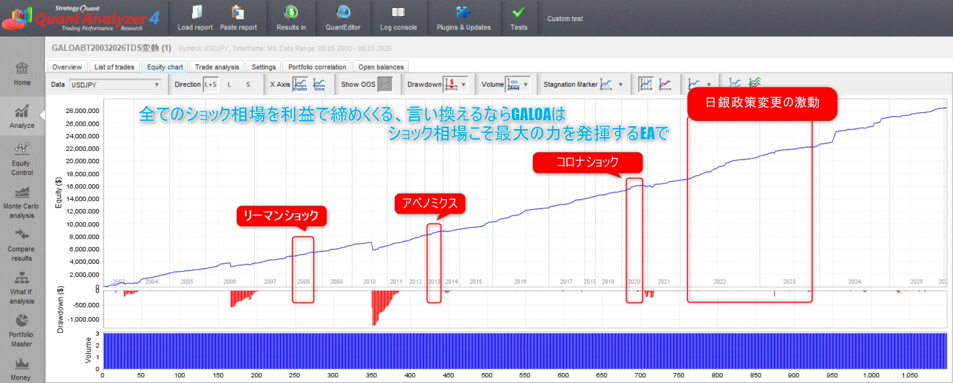Open the Trade analysis tab

[x=217, y=67]
